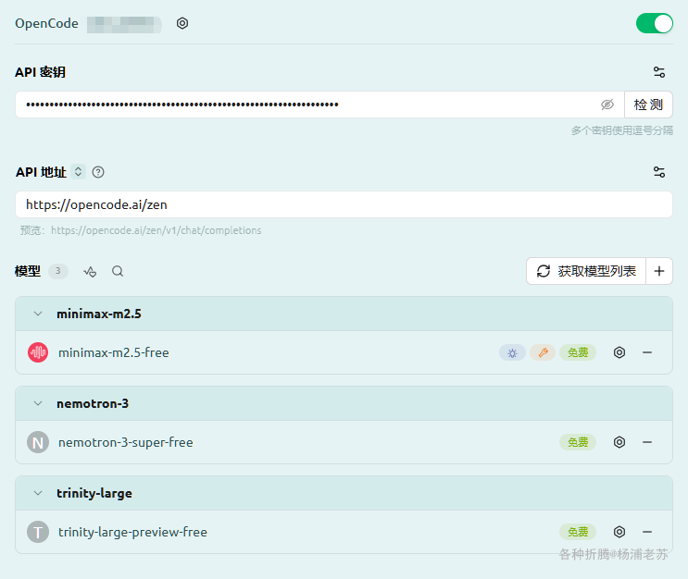
Task: Collapse the trinity-large group
Action: 38,493
